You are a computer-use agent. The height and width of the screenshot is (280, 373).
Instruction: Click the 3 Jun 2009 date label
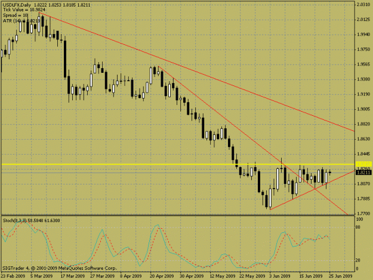click(280, 276)
